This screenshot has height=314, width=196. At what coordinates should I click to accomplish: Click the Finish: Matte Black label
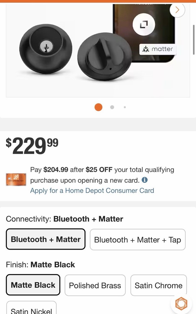point(40,265)
